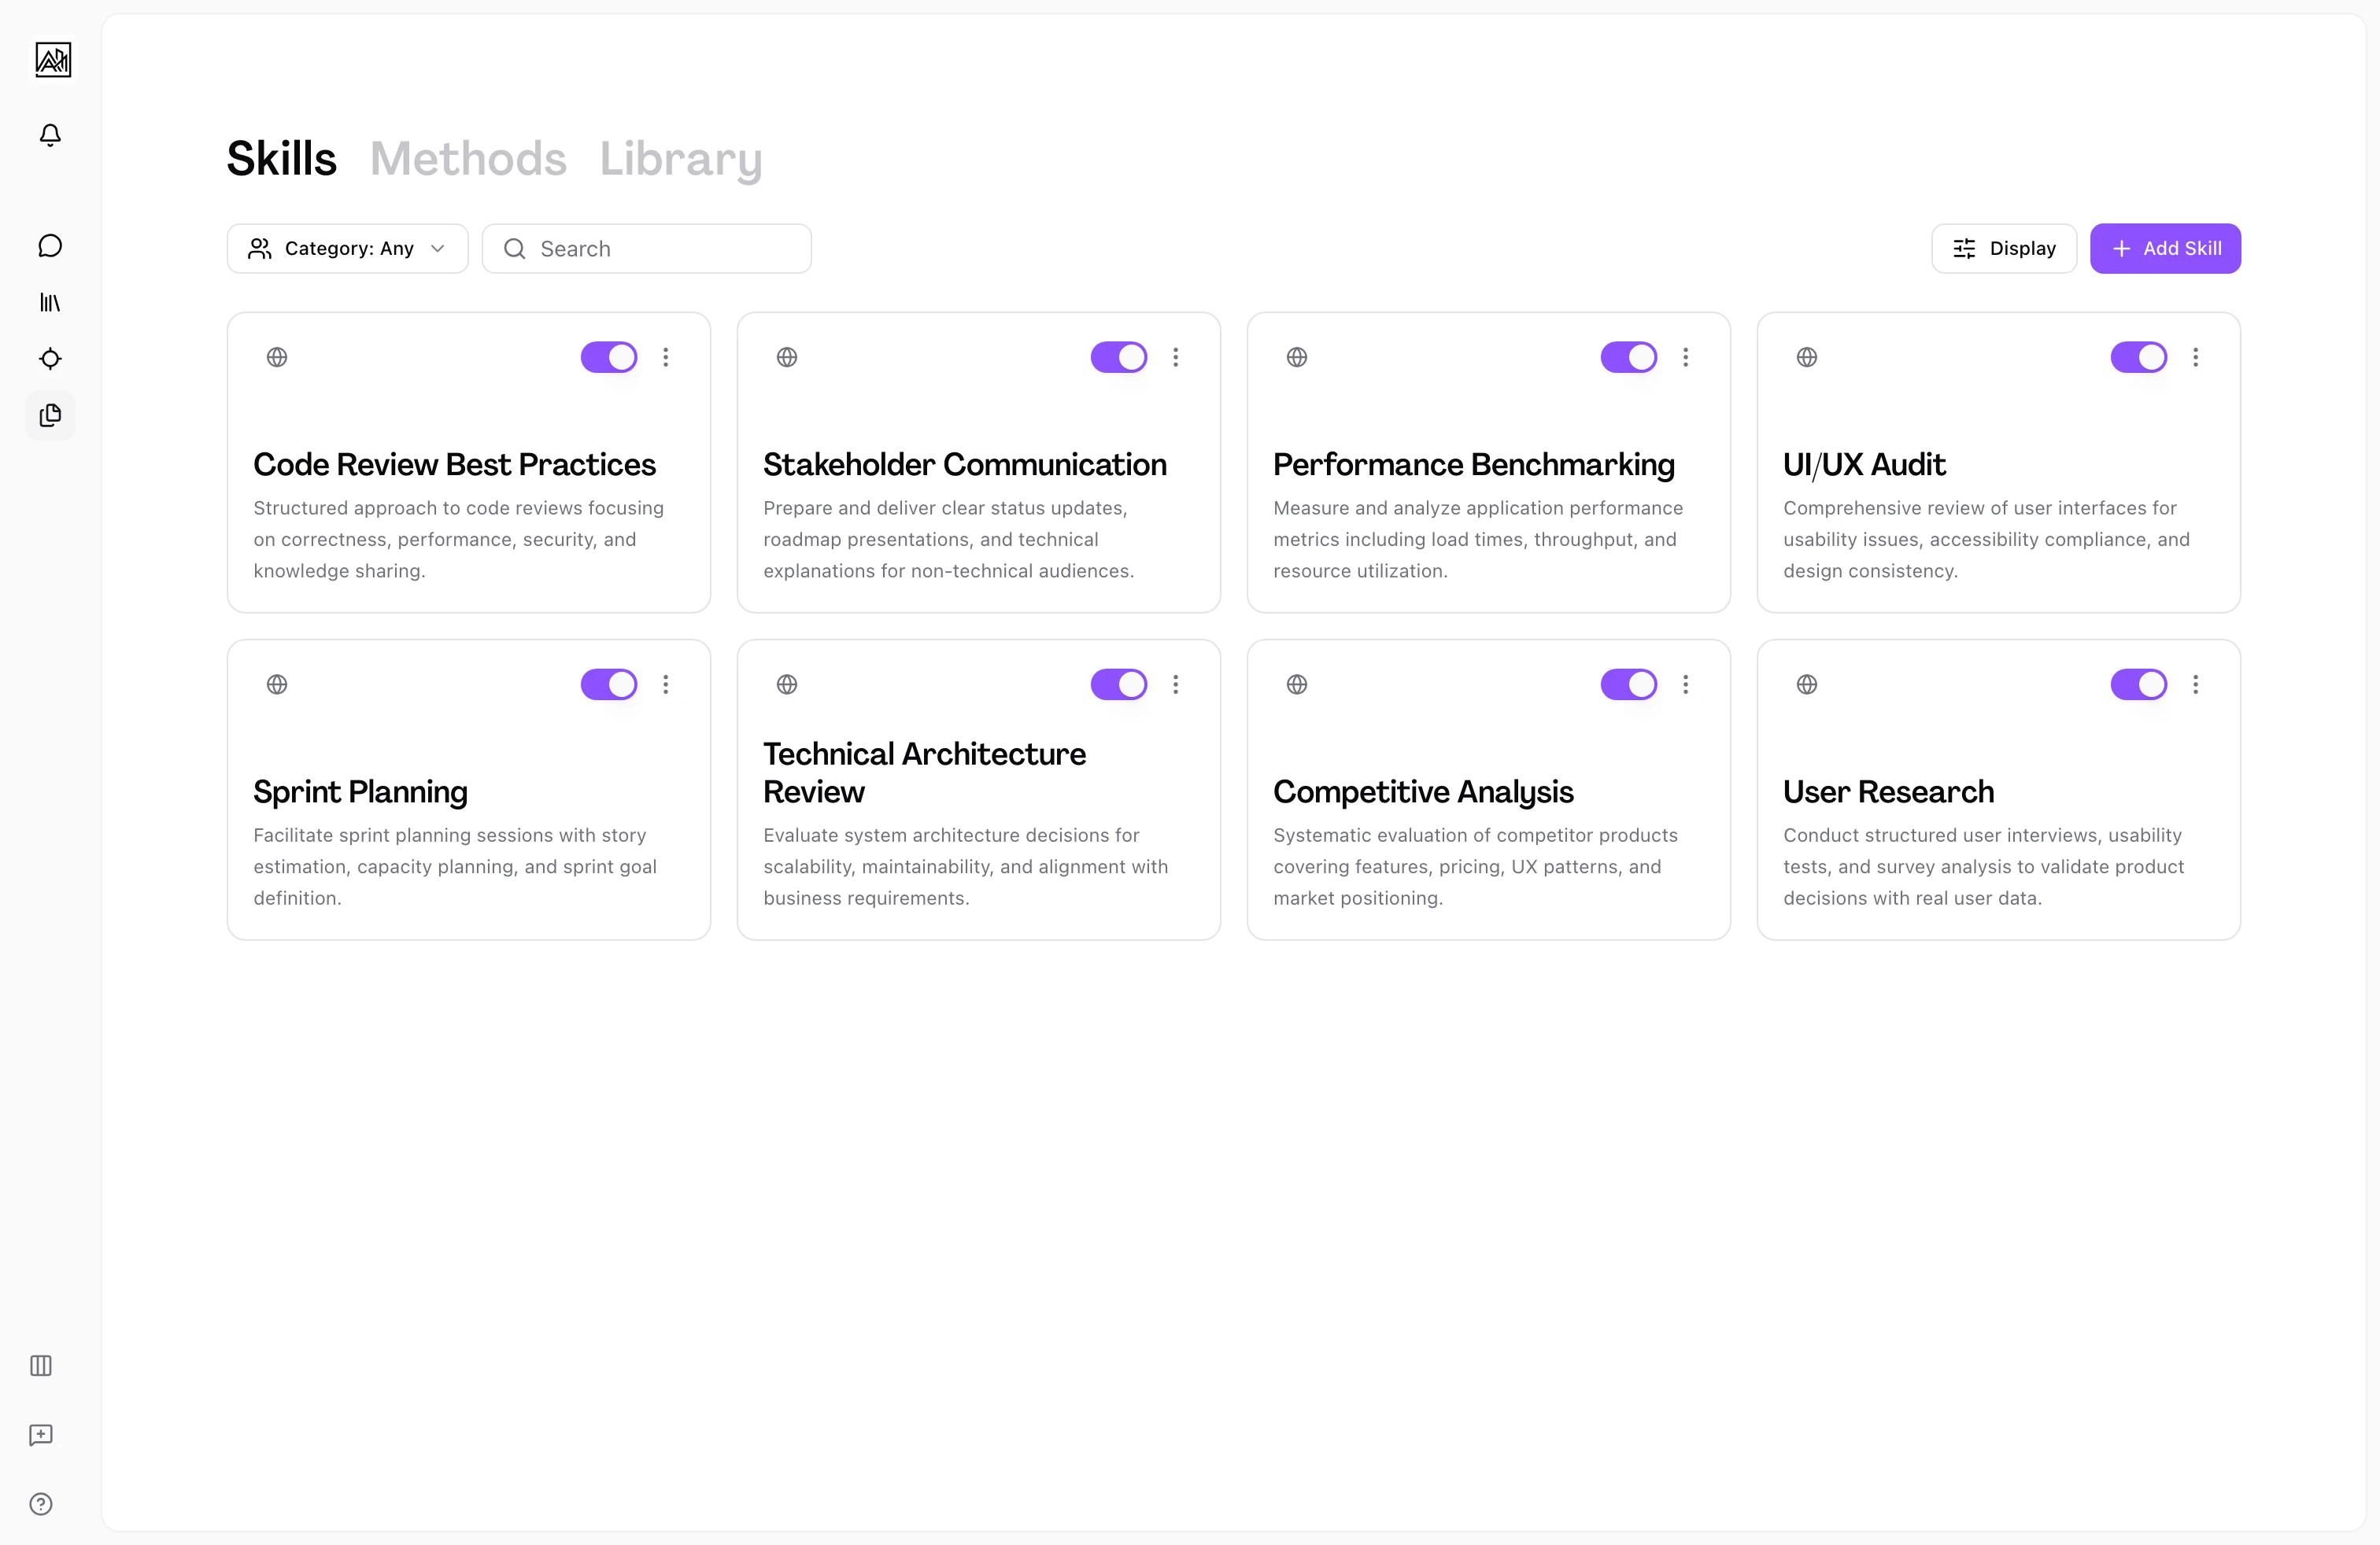Switch to the Library tab
The image size is (2380, 1545).
(x=681, y=158)
